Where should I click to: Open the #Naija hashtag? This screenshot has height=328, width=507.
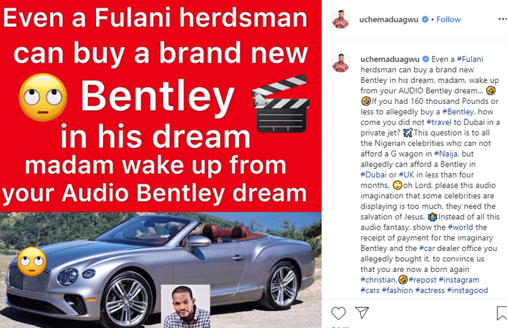point(446,154)
